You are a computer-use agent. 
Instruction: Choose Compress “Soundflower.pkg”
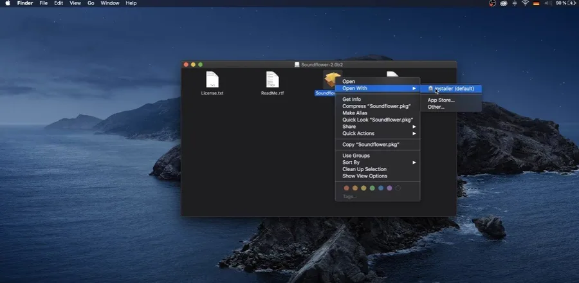tap(378, 106)
